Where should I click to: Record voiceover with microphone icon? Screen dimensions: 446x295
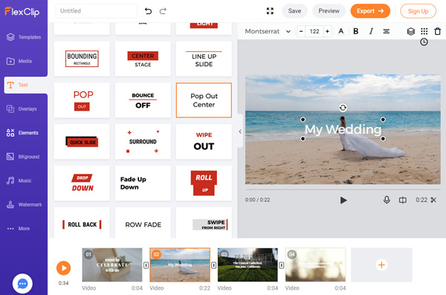click(x=387, y=200)
